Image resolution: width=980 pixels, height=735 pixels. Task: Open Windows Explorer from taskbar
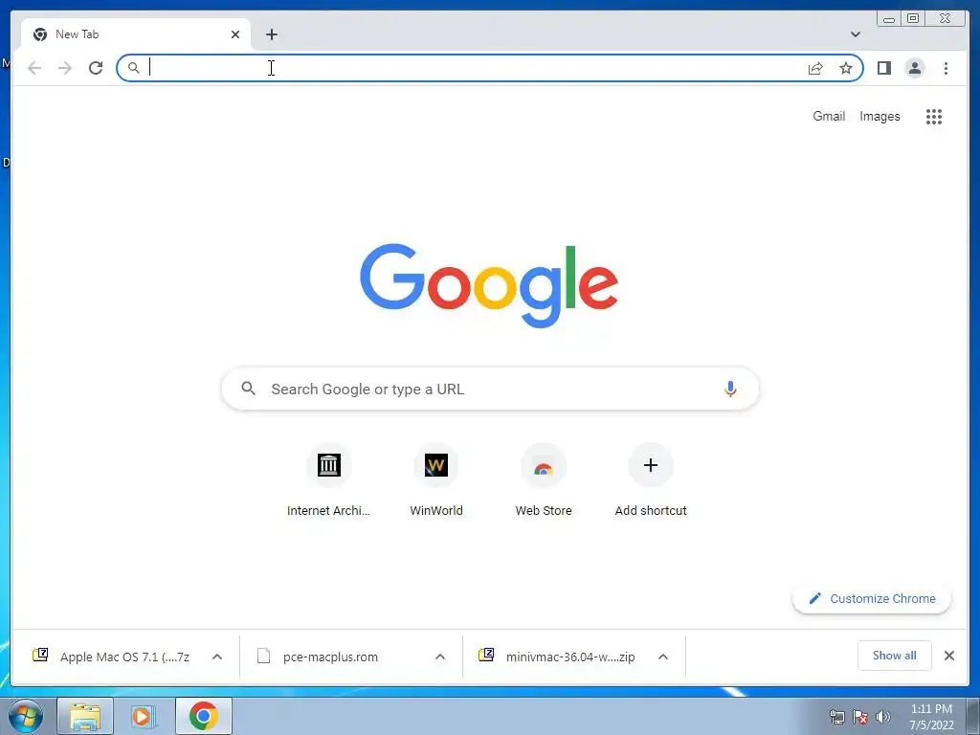tap(85, 716)
